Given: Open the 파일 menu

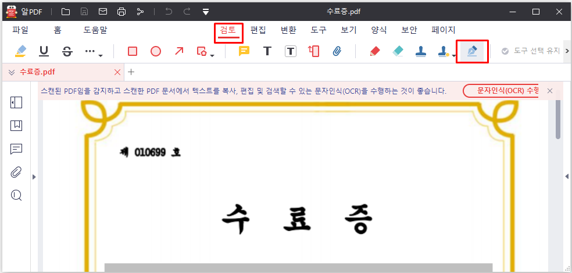Looking at the screenshot, I should coord(20,30).
